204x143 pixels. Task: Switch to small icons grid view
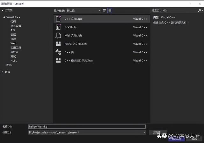(104, 11)
